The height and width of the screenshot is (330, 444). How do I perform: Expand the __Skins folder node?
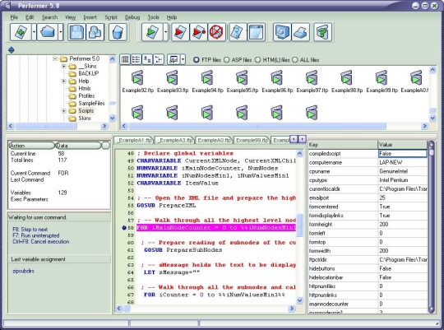[64, 67]
